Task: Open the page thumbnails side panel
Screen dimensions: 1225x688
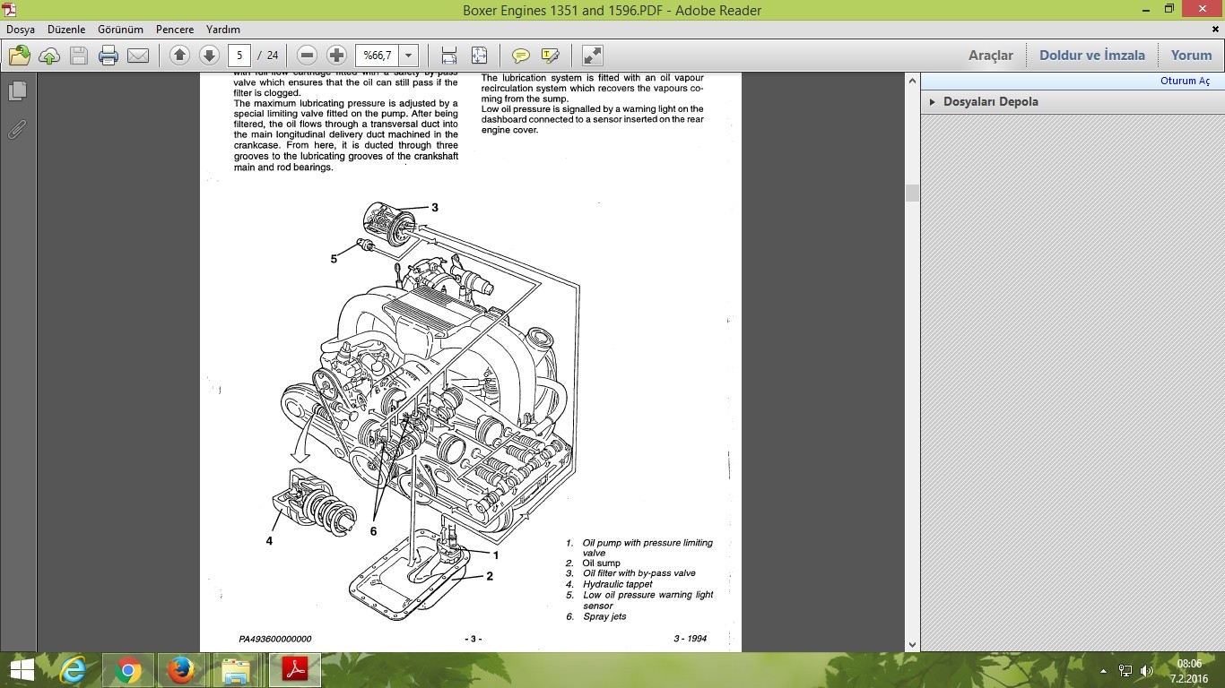Action: coord(17,91)
